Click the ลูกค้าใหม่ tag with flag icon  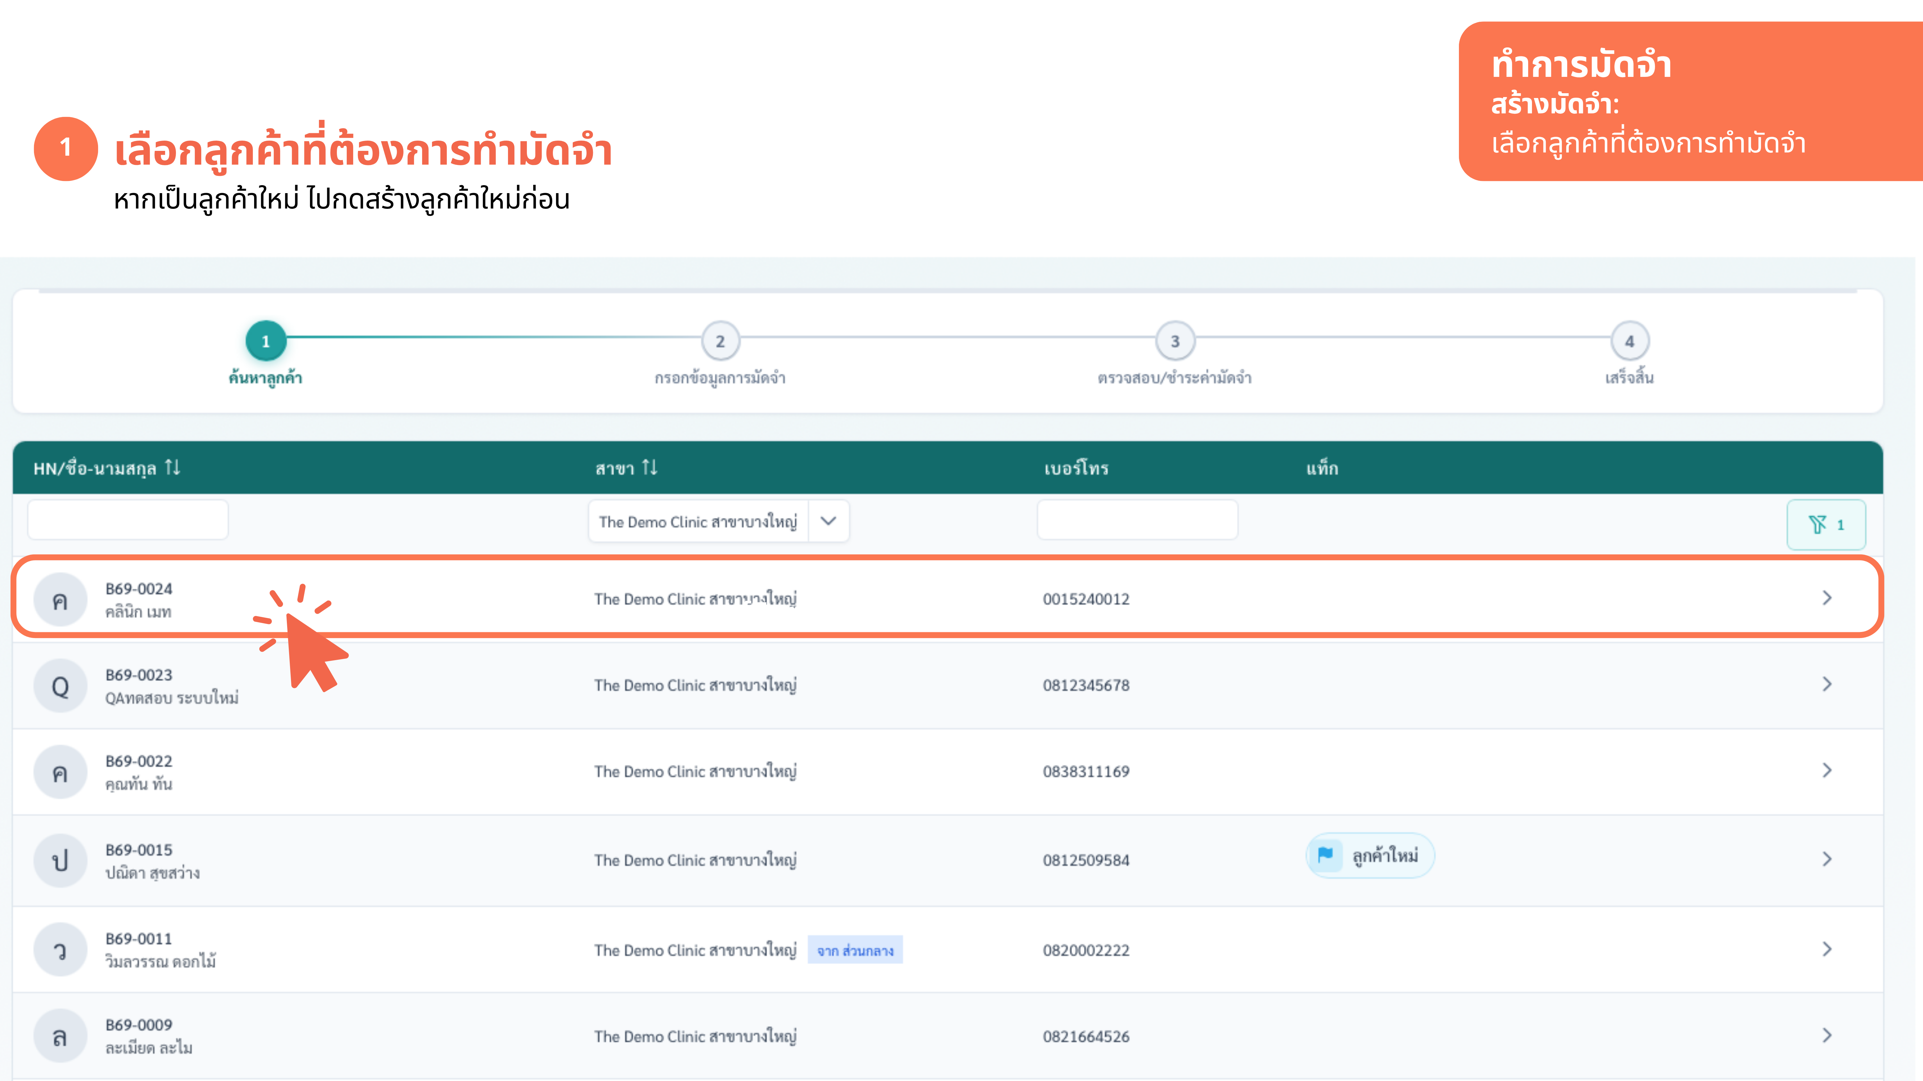1370,856
